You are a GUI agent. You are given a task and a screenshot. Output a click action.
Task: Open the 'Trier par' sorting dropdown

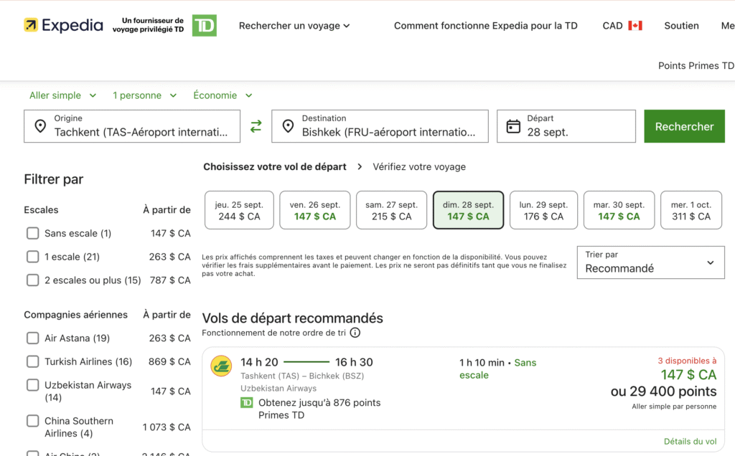[x=650, y=262]
